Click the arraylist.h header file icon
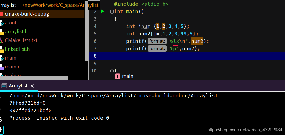This screenshot has width=285, height=135. [2, 32]
